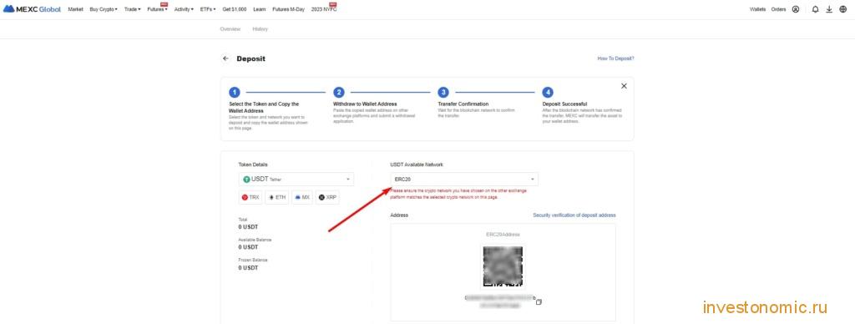Copy the deposit address icon

[x=539, y=301]
